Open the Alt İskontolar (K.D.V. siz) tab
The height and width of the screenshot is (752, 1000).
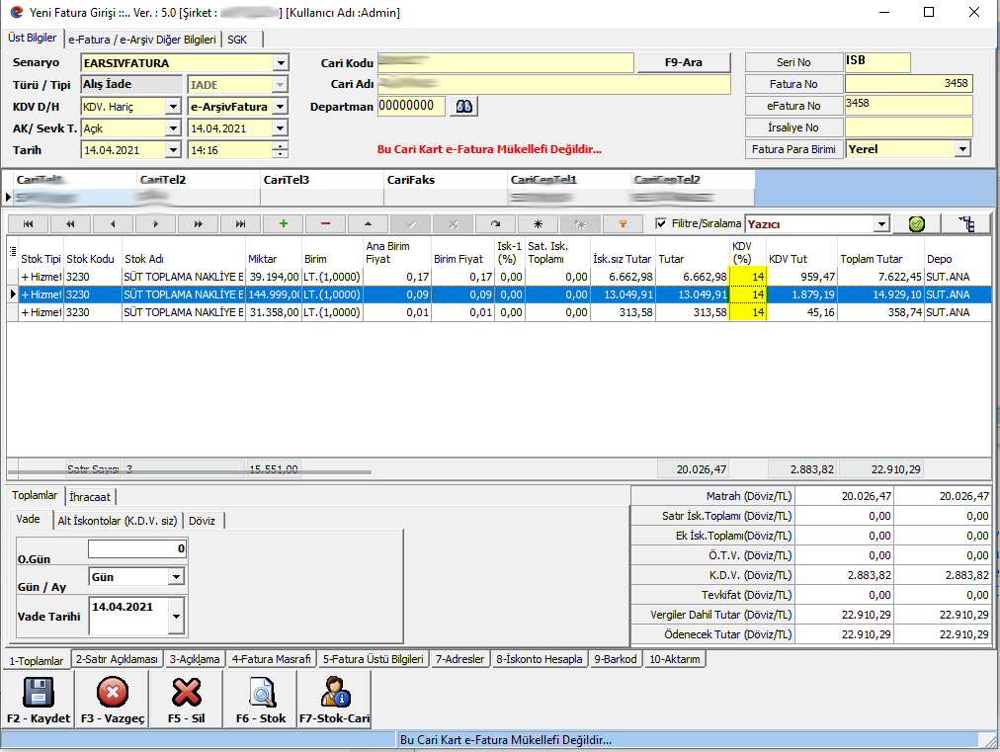(118, 521)
